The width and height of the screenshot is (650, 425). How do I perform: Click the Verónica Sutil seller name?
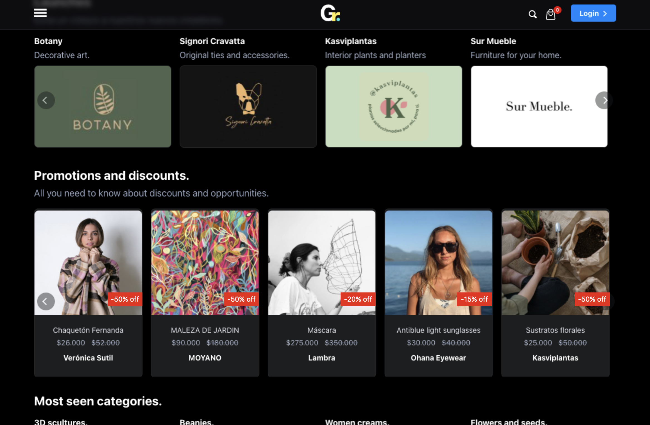point(88,358)
